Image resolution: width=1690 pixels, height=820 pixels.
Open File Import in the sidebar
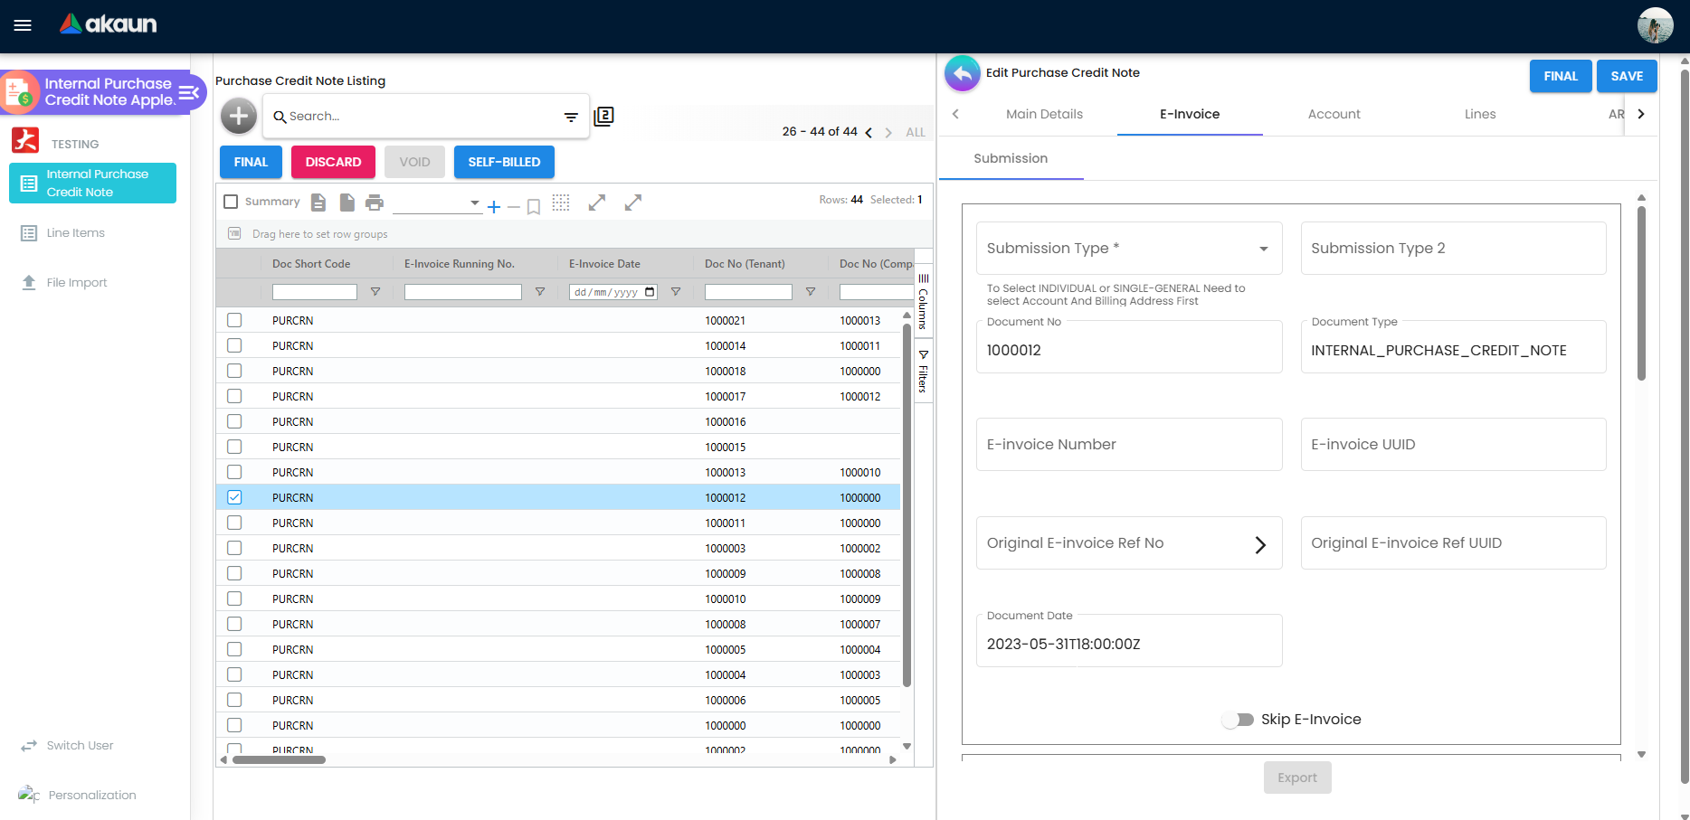coord(77,282)
